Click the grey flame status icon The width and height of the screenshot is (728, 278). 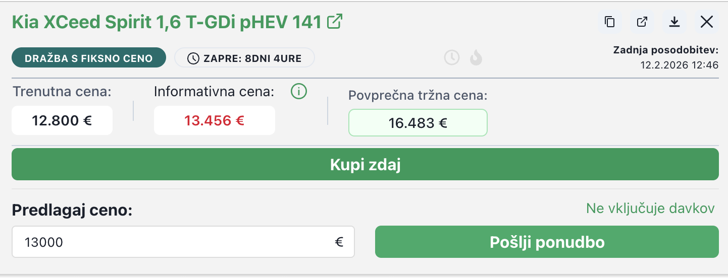coord(476,58)
